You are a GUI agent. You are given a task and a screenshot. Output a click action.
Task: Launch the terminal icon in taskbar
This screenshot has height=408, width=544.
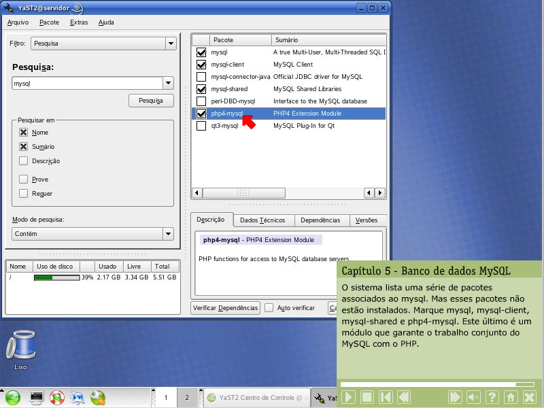point(36,397)
